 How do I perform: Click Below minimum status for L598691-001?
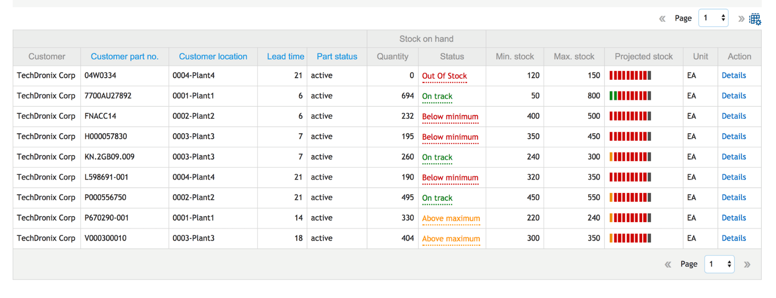click(450, 178)
